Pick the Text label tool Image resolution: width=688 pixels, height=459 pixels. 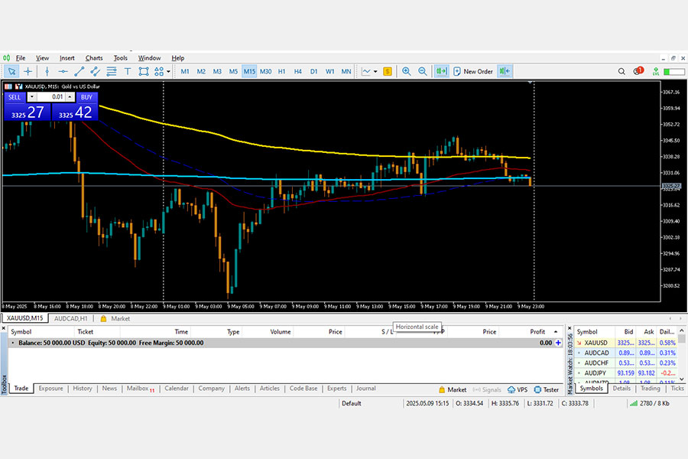click(x=128, y=71)
